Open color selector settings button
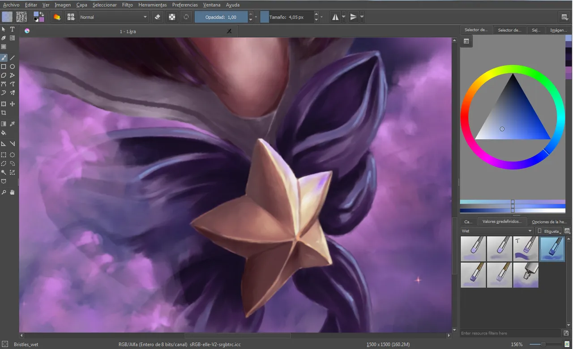This screenshot has width=573, height=349. tap(466, 41)
